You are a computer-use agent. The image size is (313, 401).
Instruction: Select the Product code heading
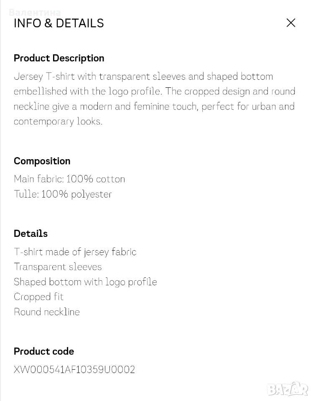click(x=44, y=351)
